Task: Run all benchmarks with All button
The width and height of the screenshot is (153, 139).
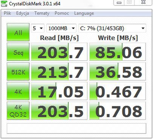Action: (x=18, y=32)
